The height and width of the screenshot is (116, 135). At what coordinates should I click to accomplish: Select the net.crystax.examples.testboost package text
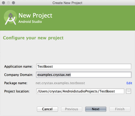[60, 83]
